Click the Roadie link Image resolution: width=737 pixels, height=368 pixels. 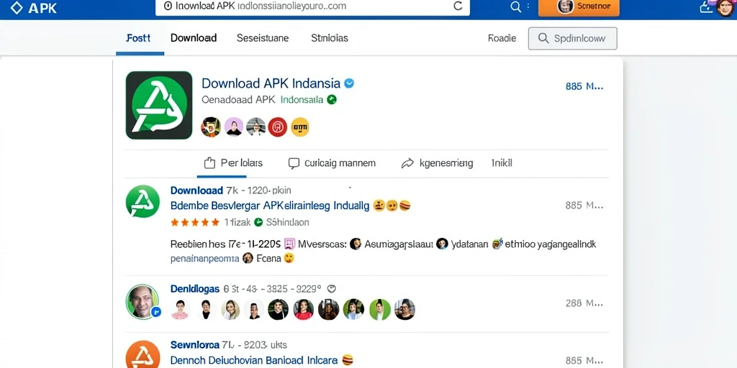coord(502,39)
